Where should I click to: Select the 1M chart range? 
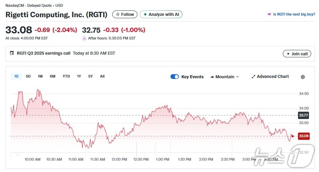(x=40, y=76)
